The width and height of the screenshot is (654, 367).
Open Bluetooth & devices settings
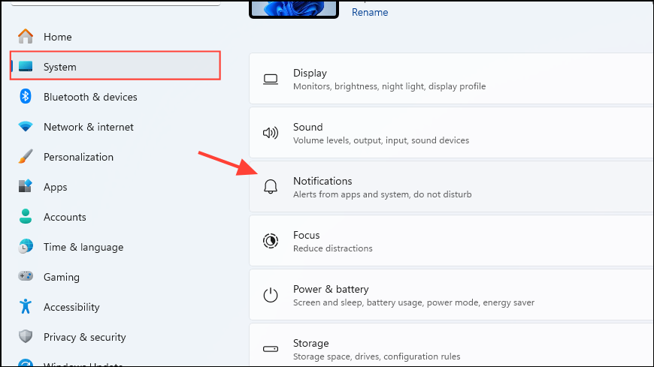(115, 97)
